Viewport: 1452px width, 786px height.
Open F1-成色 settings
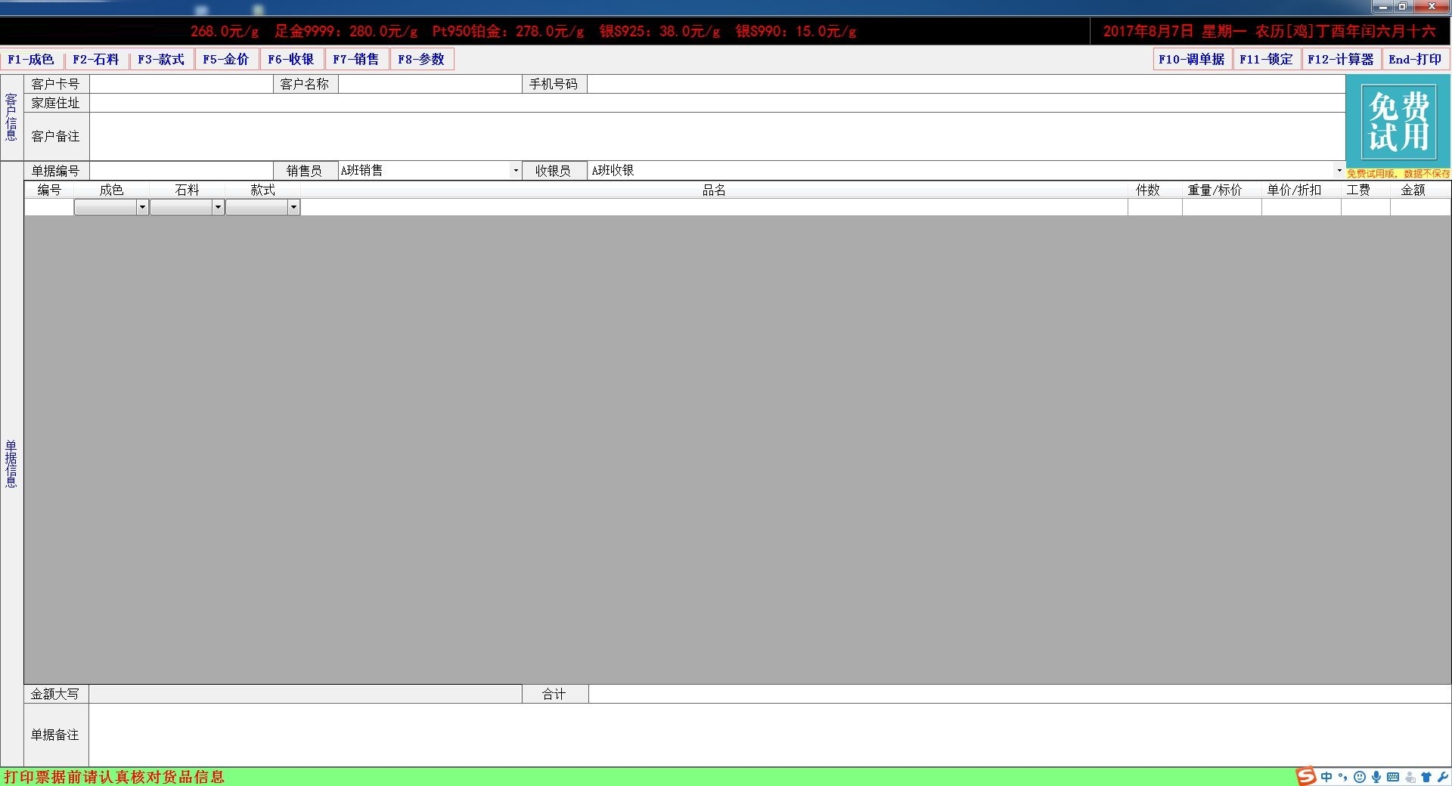point(32,59)
